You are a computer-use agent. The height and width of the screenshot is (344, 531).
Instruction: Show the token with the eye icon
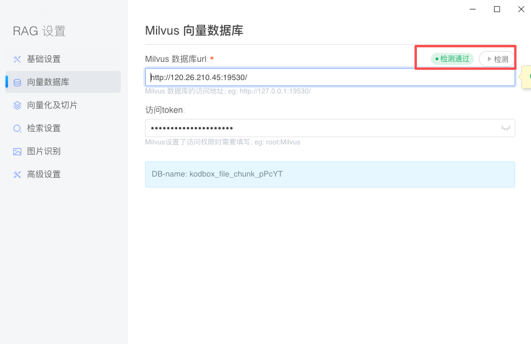(505, 128)
